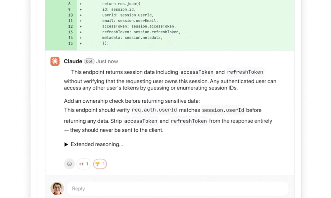Click into the Reply input field

(177, 188)
